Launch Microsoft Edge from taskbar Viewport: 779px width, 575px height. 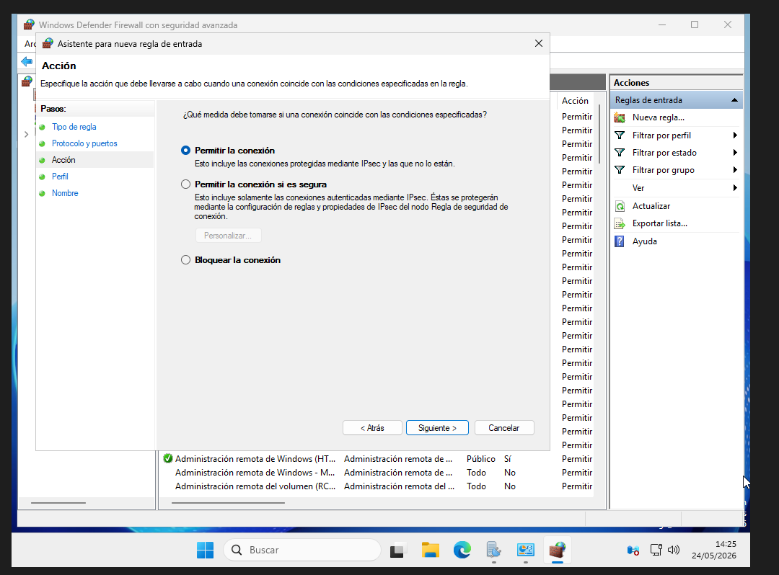(x=462, y=551)
